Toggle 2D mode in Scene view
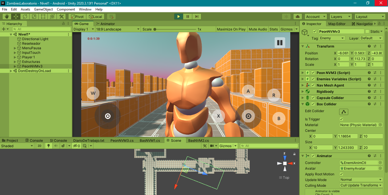 click(39, 146)
